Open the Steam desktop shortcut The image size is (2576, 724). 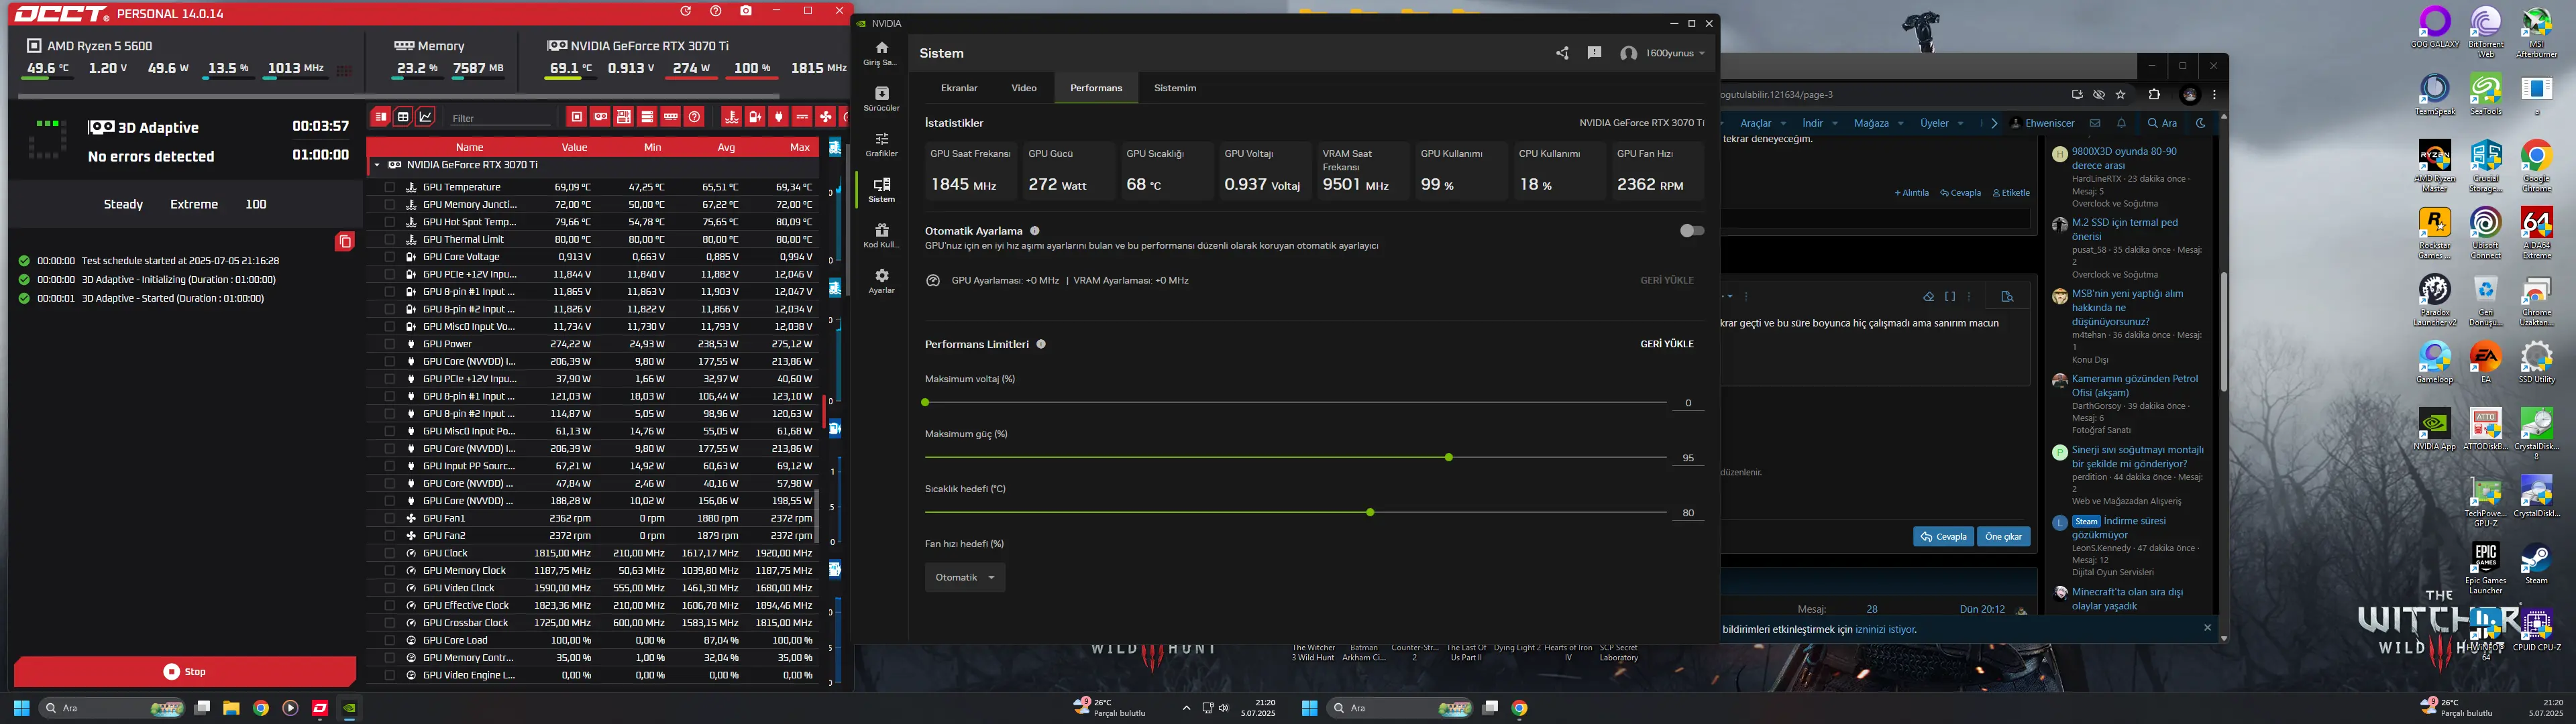coord(2536,565)
